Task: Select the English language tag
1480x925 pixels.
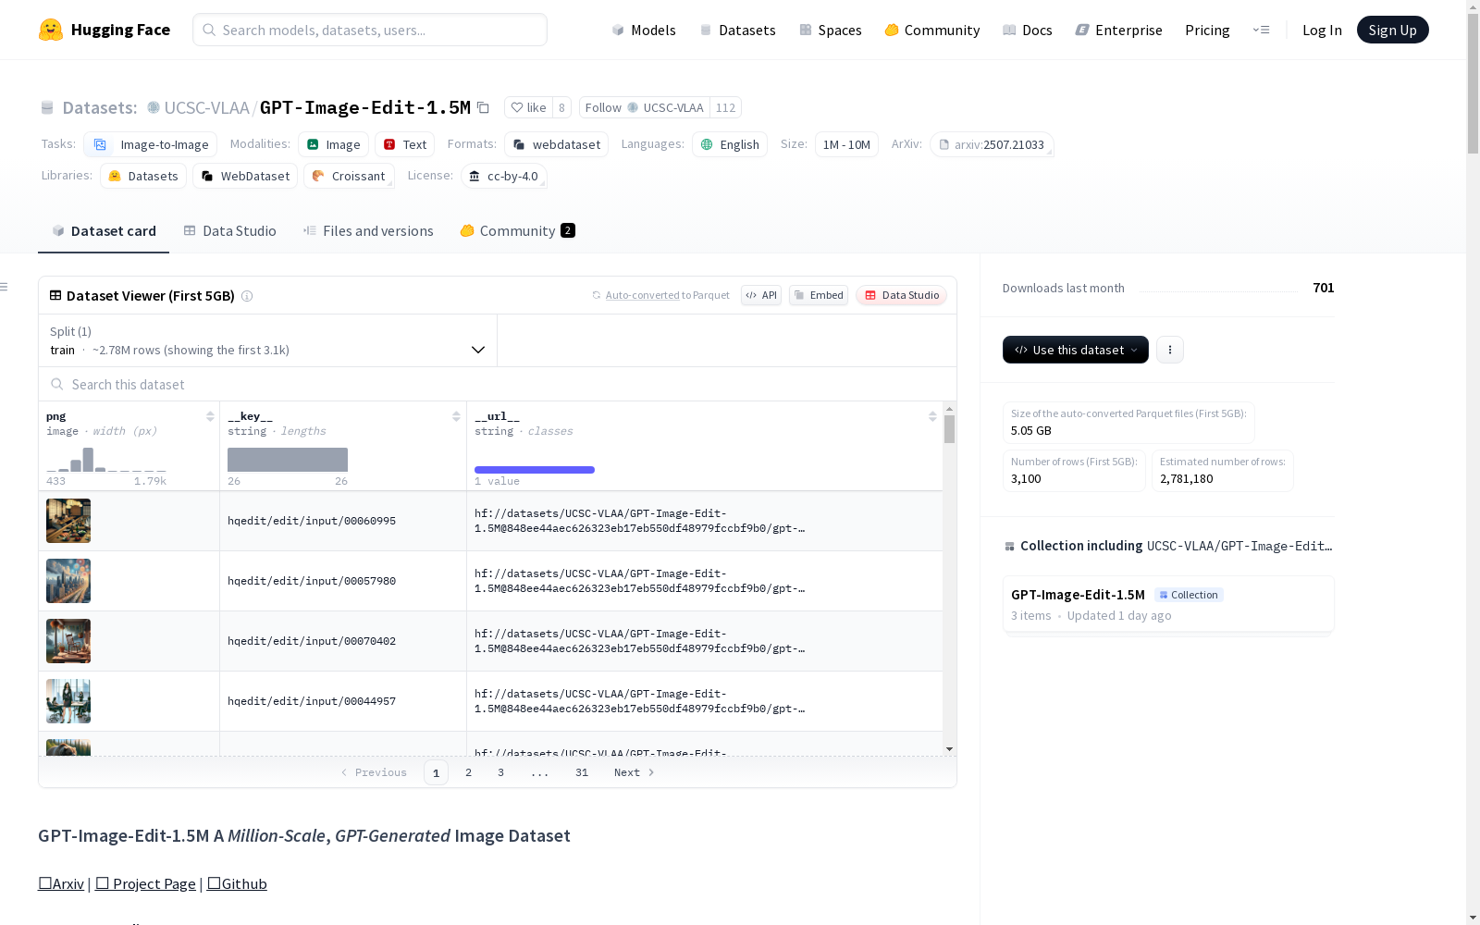Action: (730, 144)
